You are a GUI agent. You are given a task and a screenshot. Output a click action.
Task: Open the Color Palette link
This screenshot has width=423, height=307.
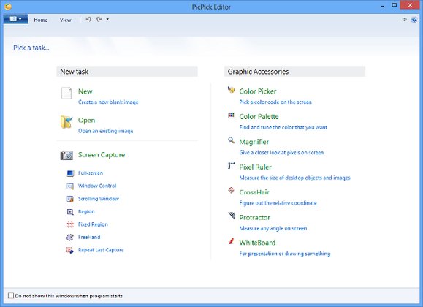259,117
